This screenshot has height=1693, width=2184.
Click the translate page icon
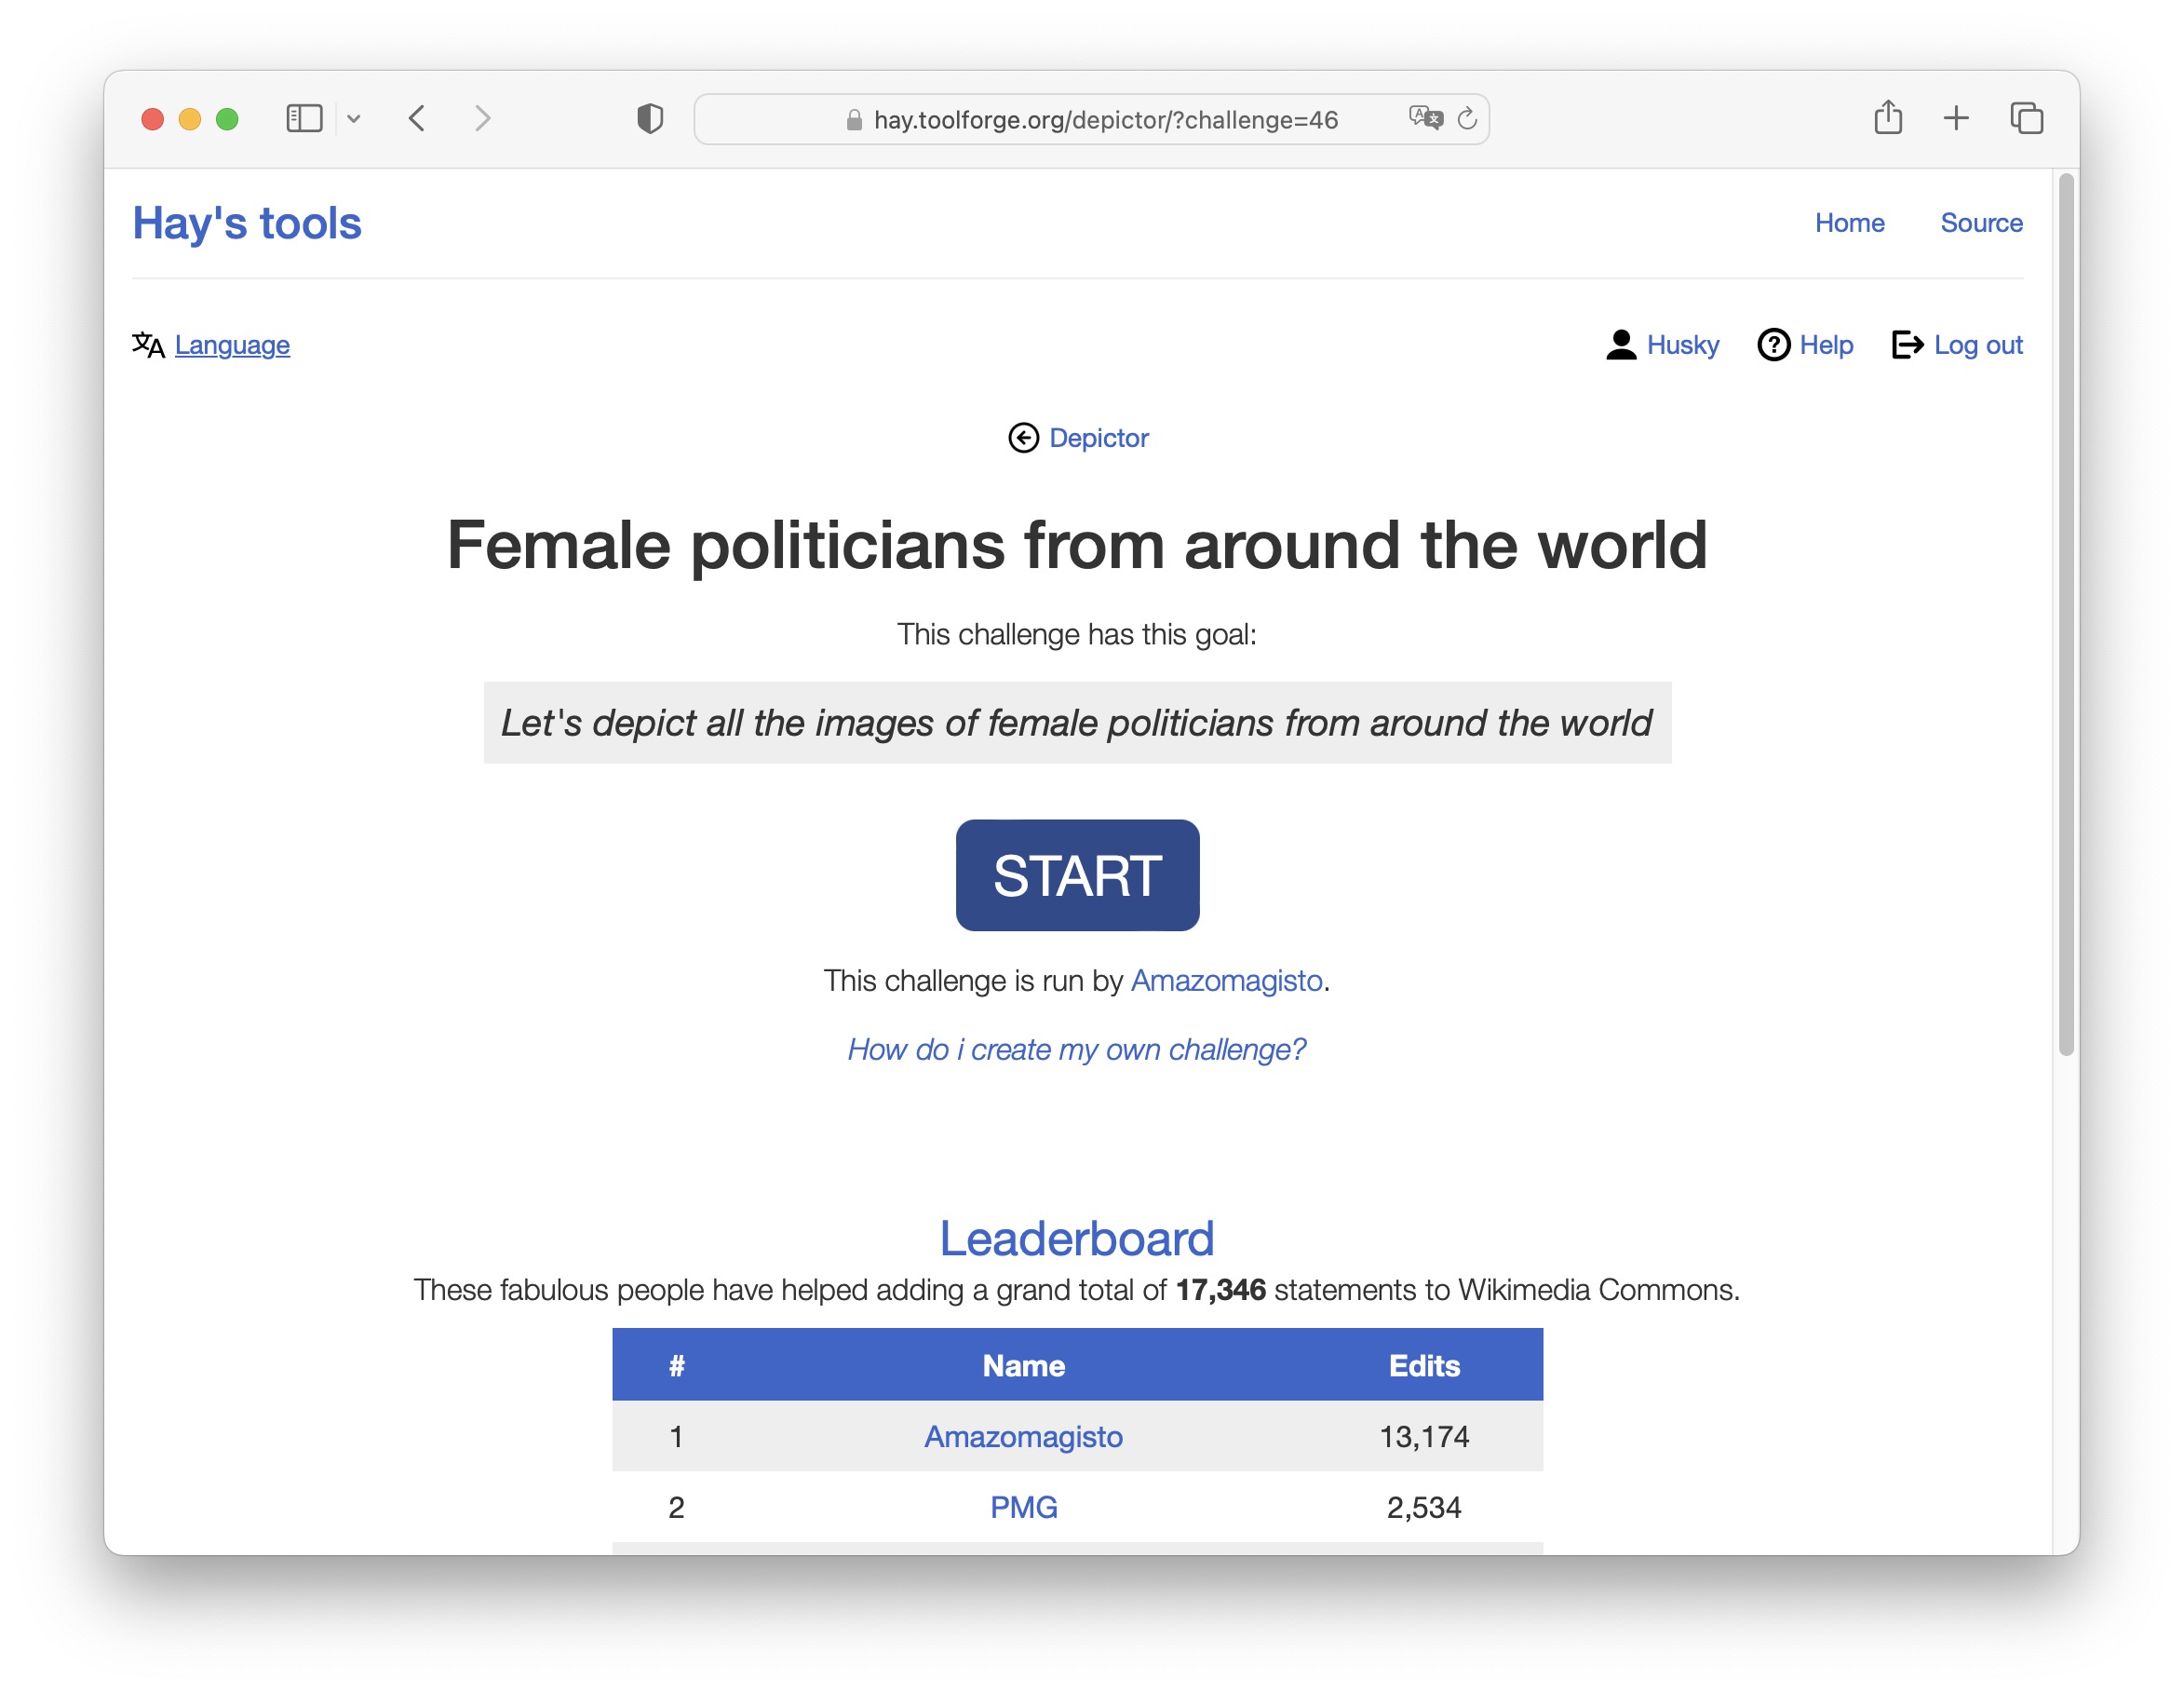[1426, 118]
